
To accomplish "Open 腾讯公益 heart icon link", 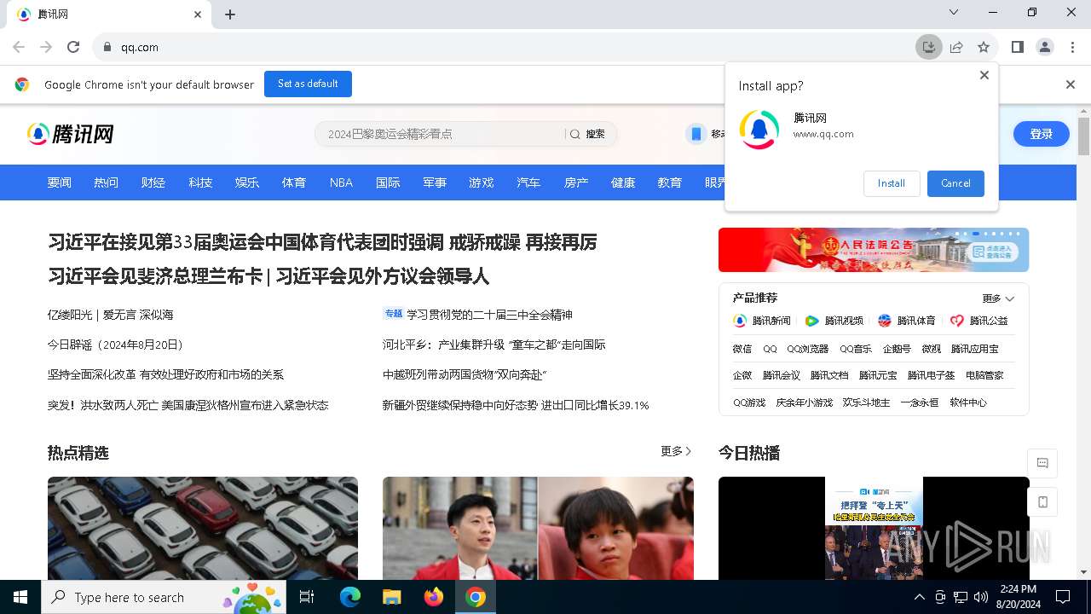I will [x=979, y=321].
